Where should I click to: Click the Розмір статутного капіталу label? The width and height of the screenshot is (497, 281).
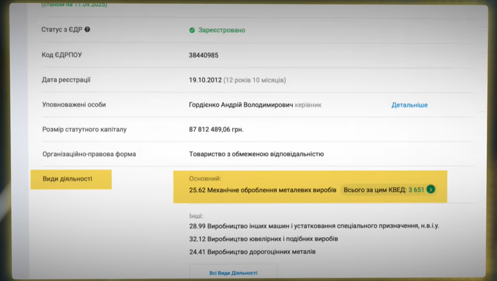85,130
